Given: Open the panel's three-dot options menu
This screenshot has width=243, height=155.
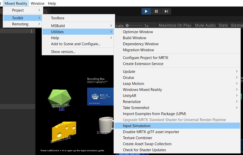Looking at the screenshot, I should click(x=31, y=31).
